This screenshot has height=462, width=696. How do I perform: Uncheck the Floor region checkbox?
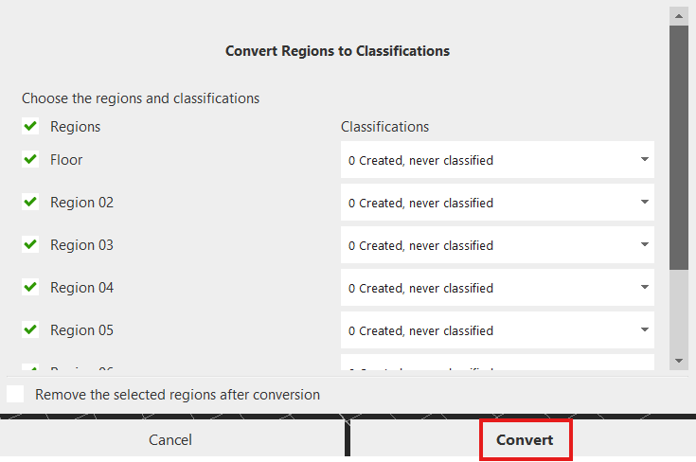(30, 160)
